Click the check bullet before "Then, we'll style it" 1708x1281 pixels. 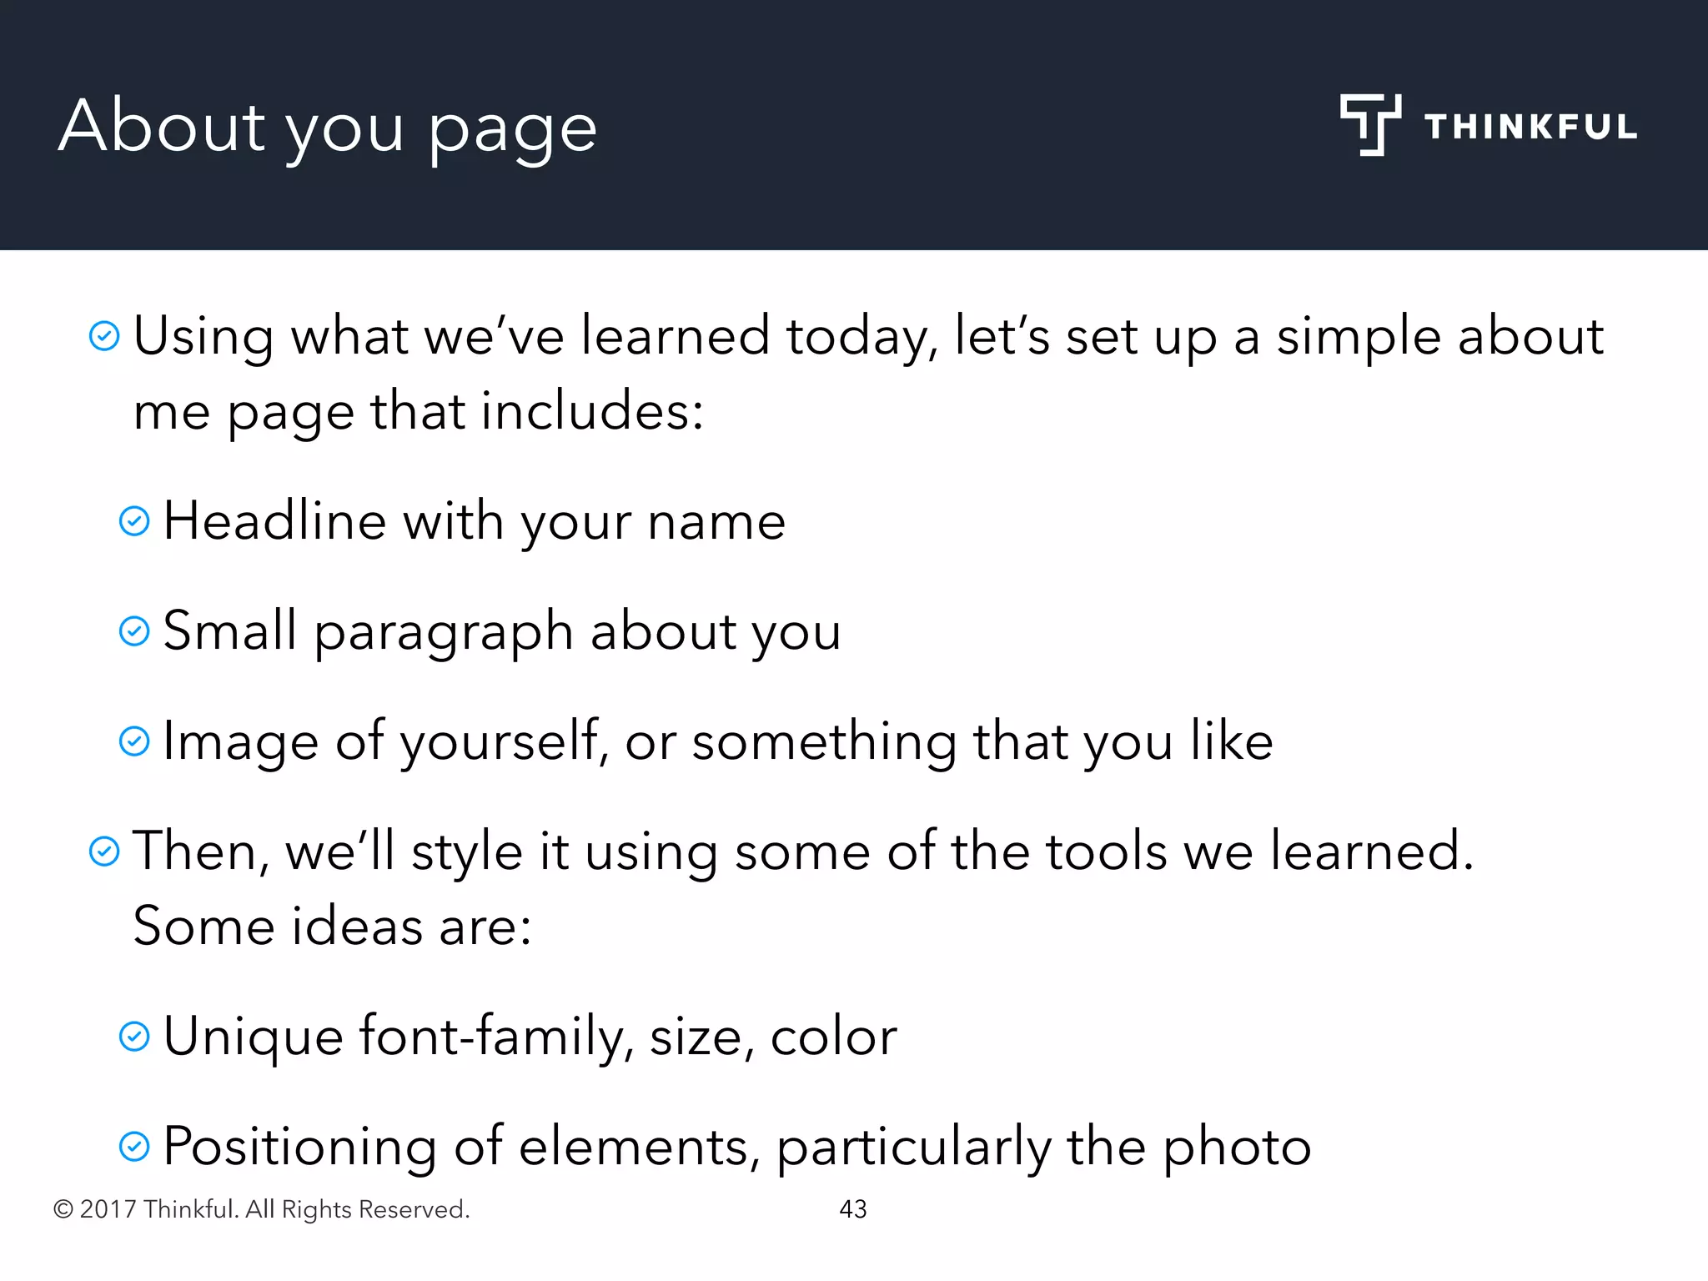point(104,851)
